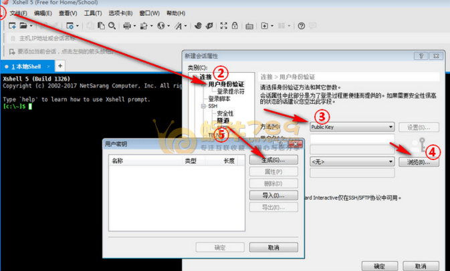Collapse the SSH tree node
Viewport: 450px width, 271px height.
(x=203, y=106)
